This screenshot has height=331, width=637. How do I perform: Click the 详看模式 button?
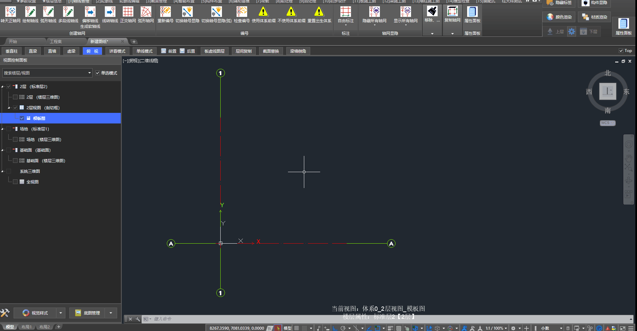117,51
